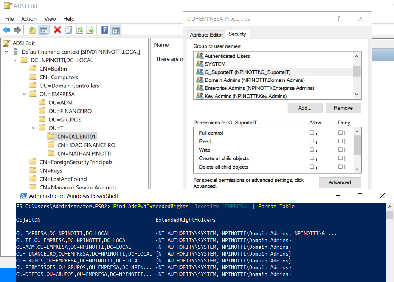Open Properties via the toolbar properties icon

pos(68,30)
